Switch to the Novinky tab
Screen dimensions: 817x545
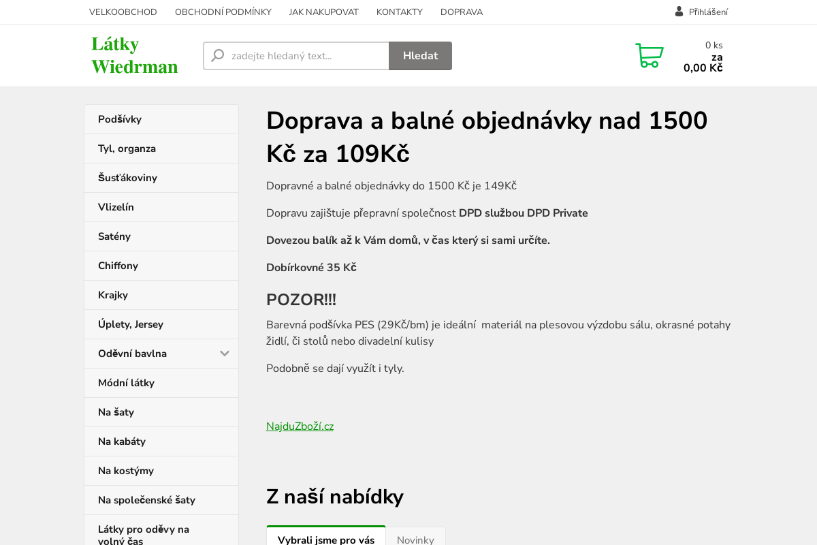(x=415, y=540)
